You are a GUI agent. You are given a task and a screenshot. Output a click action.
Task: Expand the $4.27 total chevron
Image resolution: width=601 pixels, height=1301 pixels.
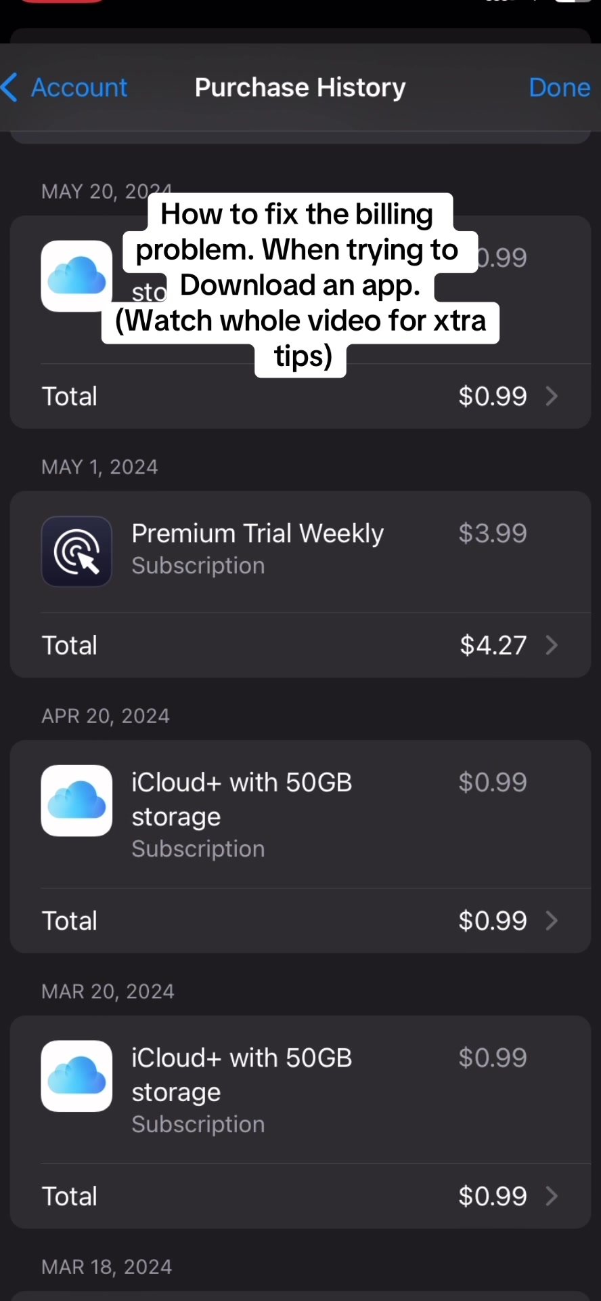[552, 645]
